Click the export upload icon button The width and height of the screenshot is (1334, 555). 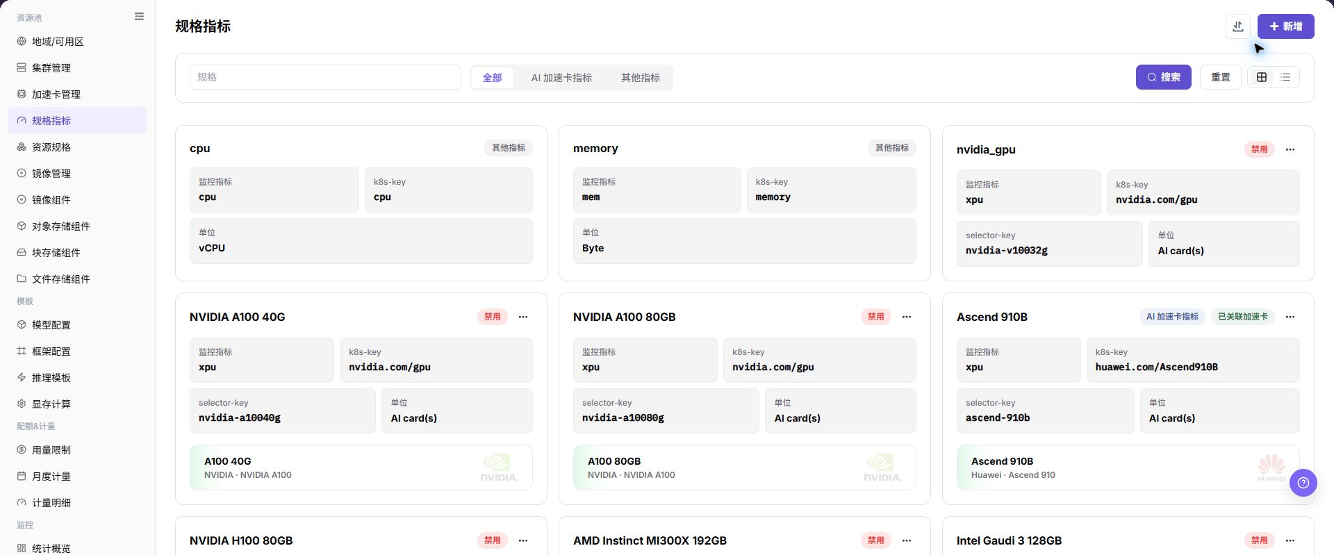click(x=1237, y=26)
